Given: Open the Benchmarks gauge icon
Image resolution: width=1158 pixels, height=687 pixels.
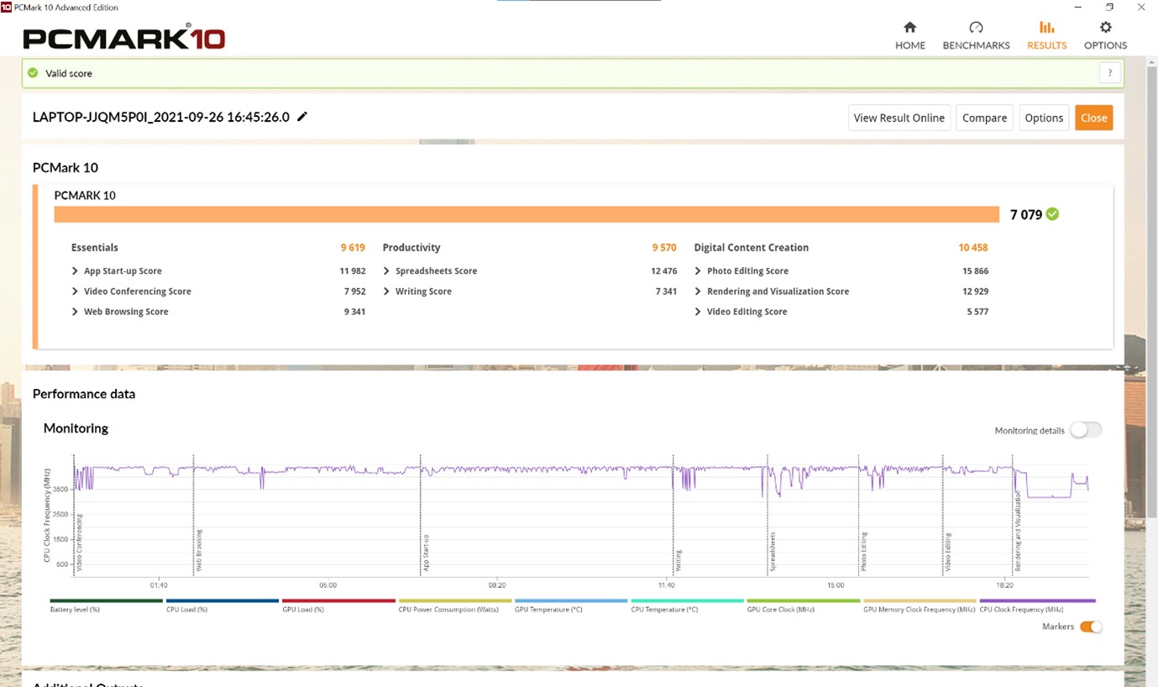Looking at the screenshot, I should point(976,28).
